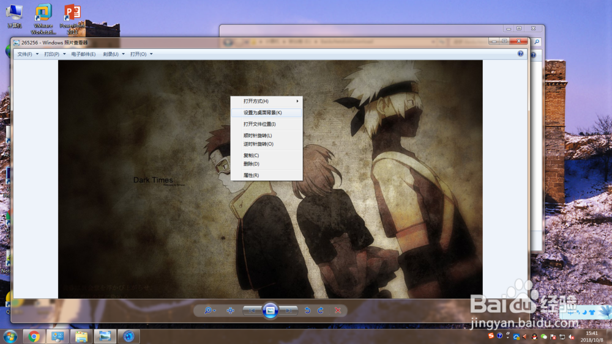Expand 打开方式(H) submenu in context menu
Screen dimensions: 612x344
pos(267,101)
